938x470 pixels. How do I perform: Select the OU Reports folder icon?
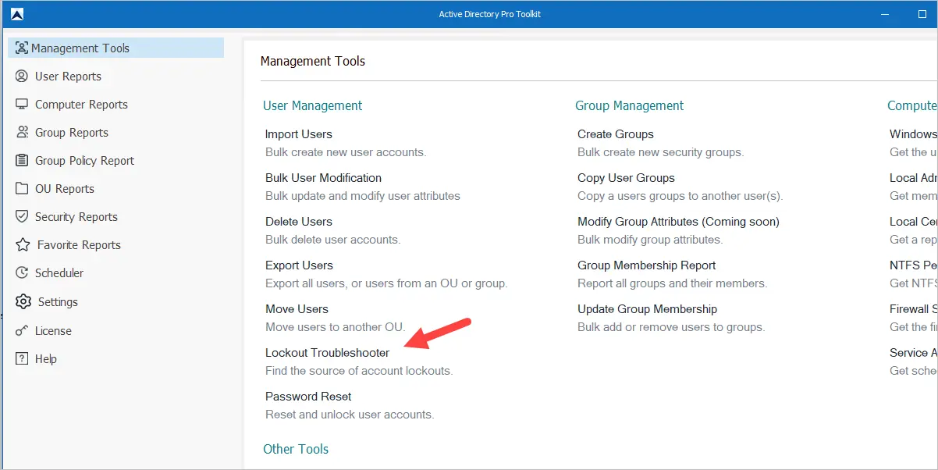[22, 188]
